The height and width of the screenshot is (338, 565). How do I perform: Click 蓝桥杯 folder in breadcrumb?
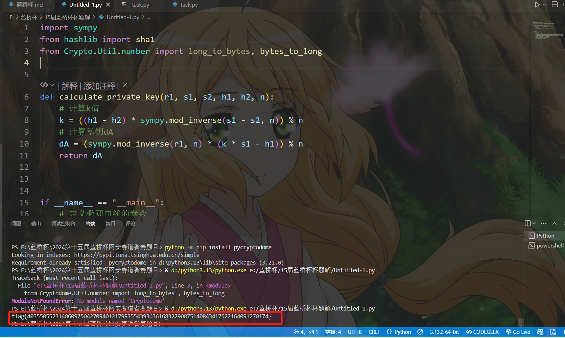(29, 17)
